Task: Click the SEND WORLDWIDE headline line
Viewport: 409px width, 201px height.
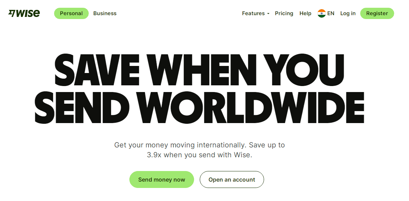Action: 199,108
